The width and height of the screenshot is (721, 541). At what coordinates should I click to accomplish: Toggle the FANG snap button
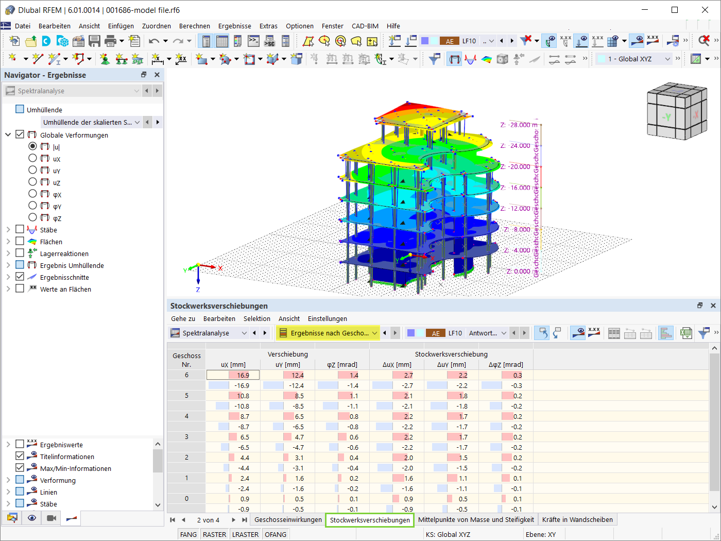click(x=188, y=534)
